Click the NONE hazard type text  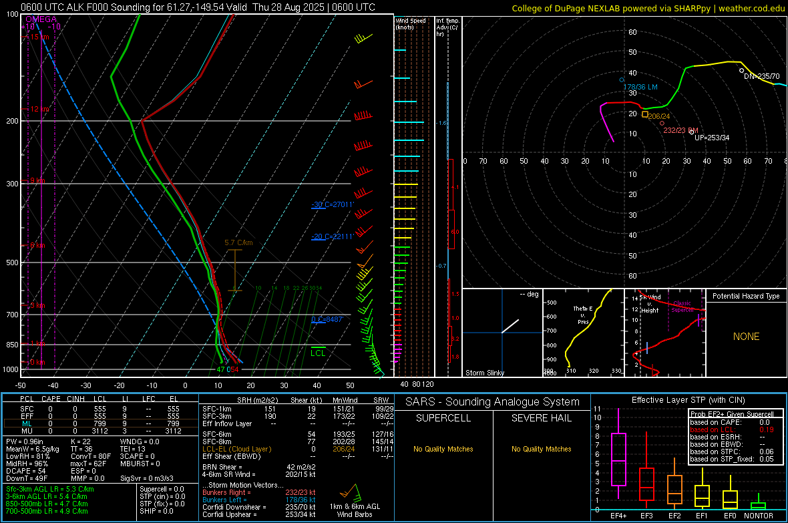[x=746, y=337]
